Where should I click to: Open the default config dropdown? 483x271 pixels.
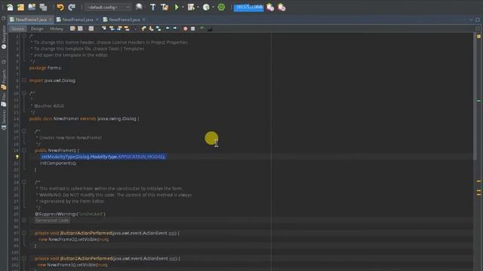108,7
